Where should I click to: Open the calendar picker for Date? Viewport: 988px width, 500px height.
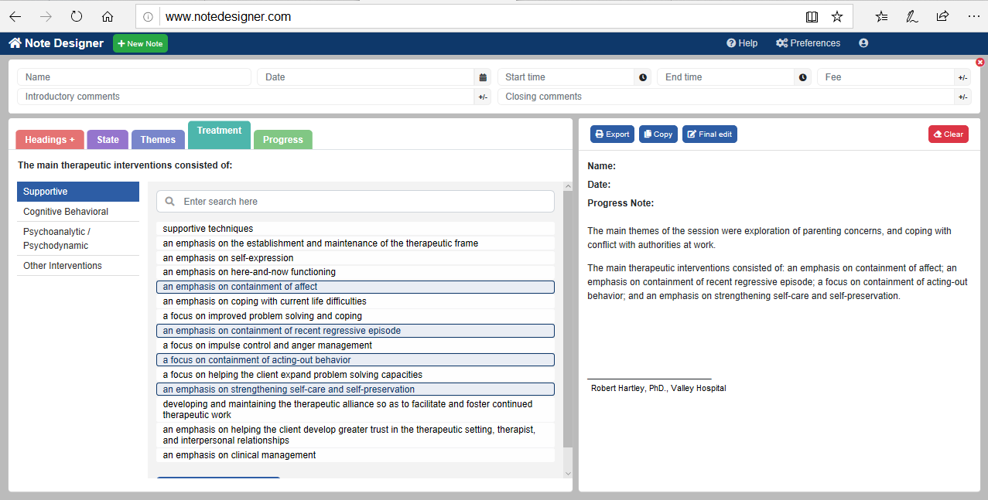click(x=483, y=77)
